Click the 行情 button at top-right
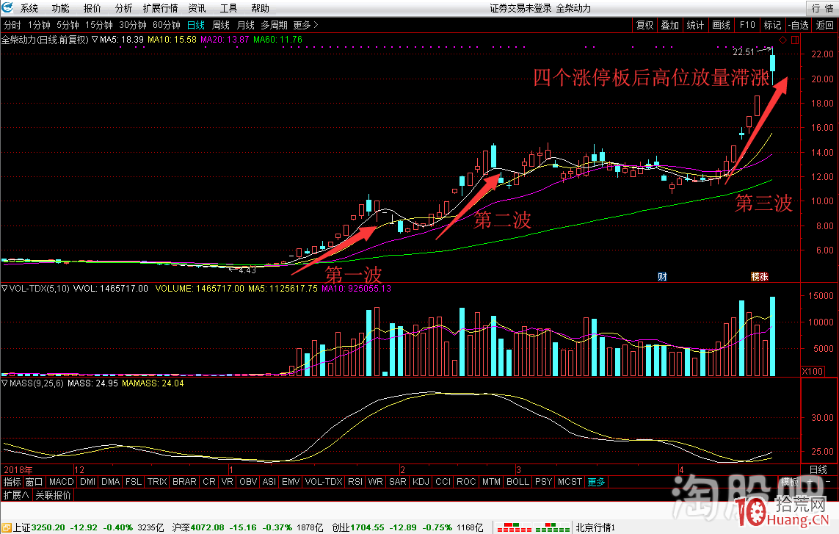839x534 pixels. [822, 8]
